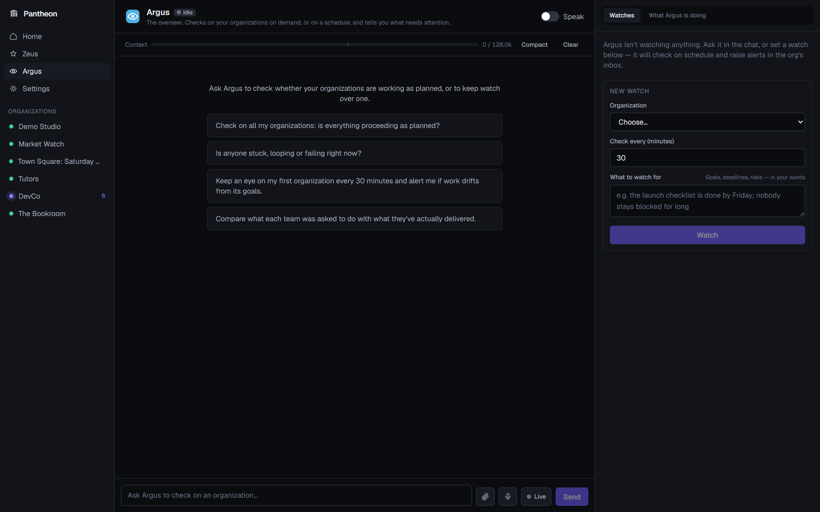
Task: Choose 'Check on all my organizations' suggestion
Action: (x=354, y=126)
